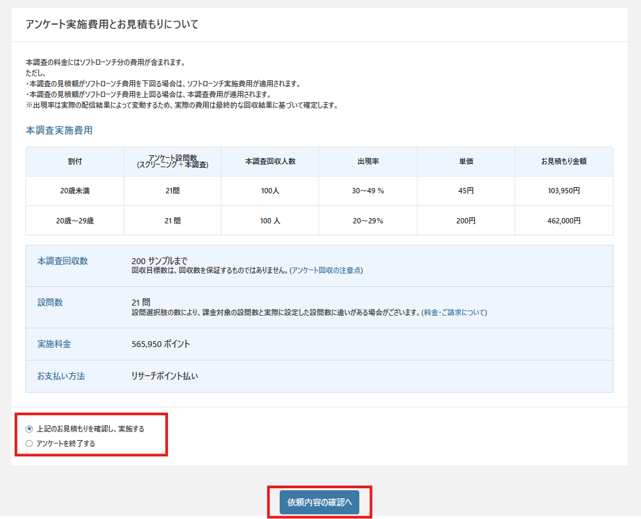Select the radio to confirm estimate and proceed
The height and width of the screenshot is (519, 641).
pos(29,429)
